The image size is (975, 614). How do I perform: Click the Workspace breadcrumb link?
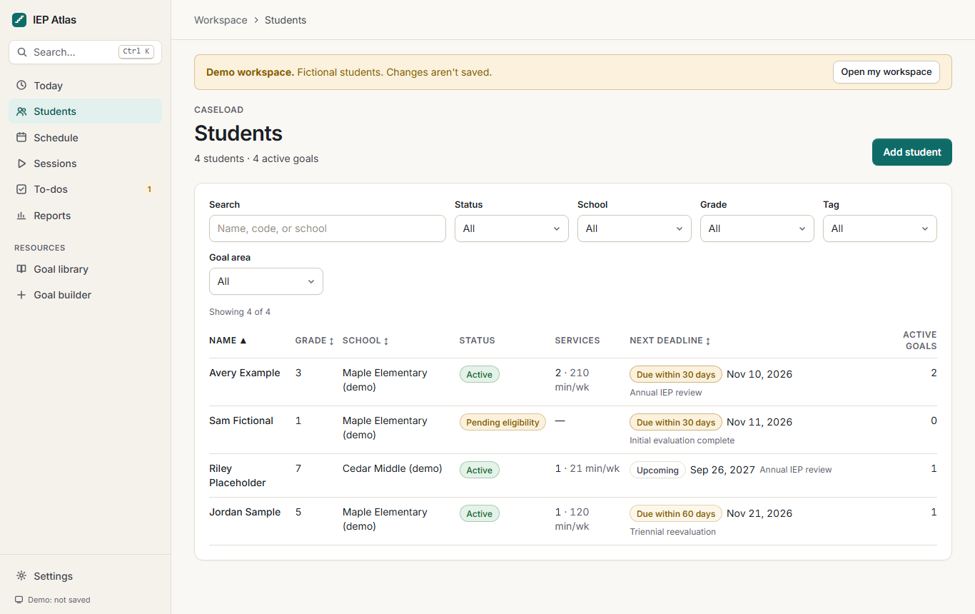tap(221, 20)
